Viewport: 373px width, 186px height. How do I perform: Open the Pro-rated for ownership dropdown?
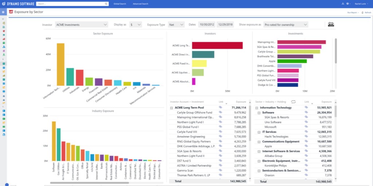coord(286,25)
